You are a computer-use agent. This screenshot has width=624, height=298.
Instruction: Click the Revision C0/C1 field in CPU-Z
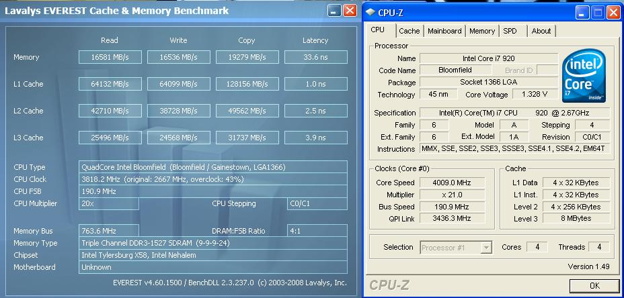pyautogui.click(x=592, y=137)
